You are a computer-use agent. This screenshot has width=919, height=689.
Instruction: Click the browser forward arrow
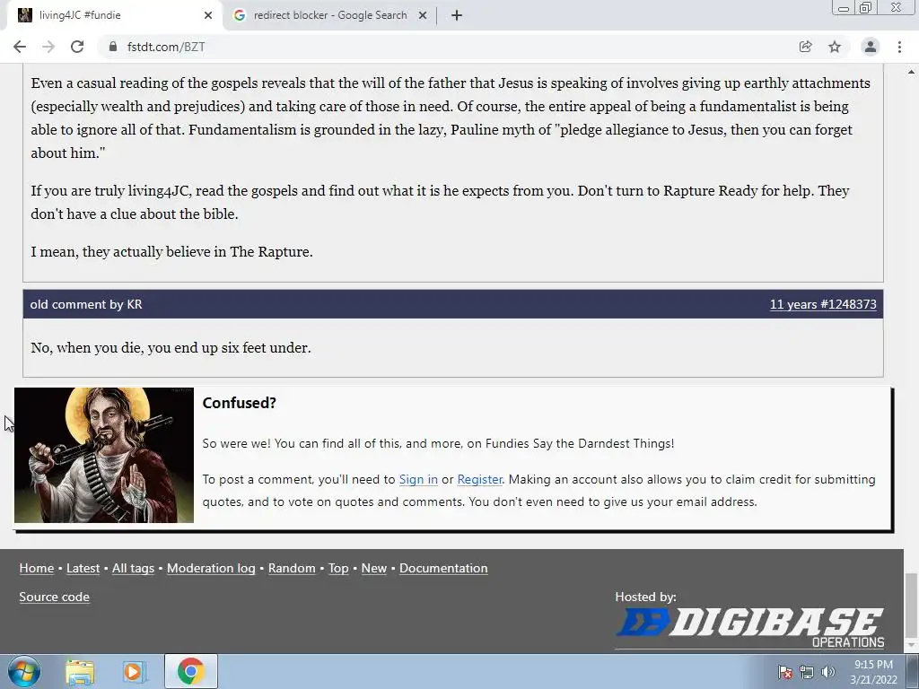(x=48, y=47)
